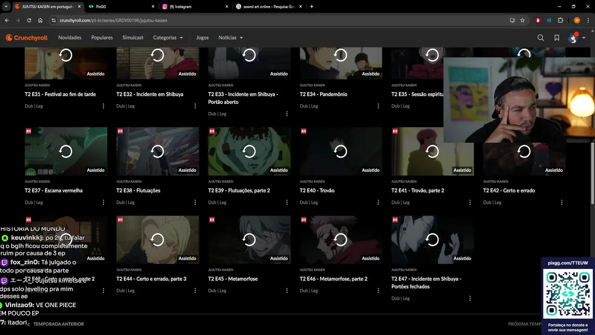The image size is (595, 335).
Task: Open the browser extensions puzzle icon
Action: 560,20
